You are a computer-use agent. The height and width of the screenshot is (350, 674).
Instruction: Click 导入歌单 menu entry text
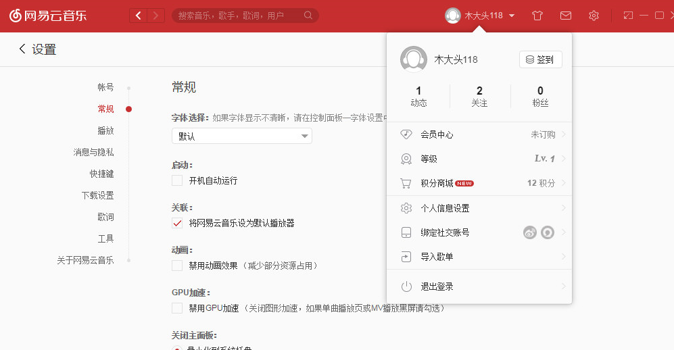(x=437, y=257)
